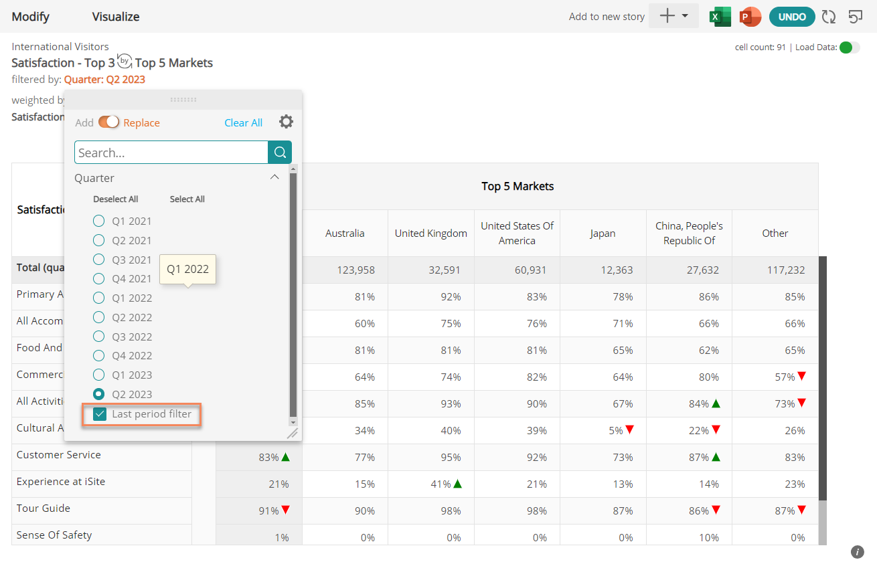Screen dimensions: 877x562
Task: Open the Modify menu
Action: (x=31, y=16)
